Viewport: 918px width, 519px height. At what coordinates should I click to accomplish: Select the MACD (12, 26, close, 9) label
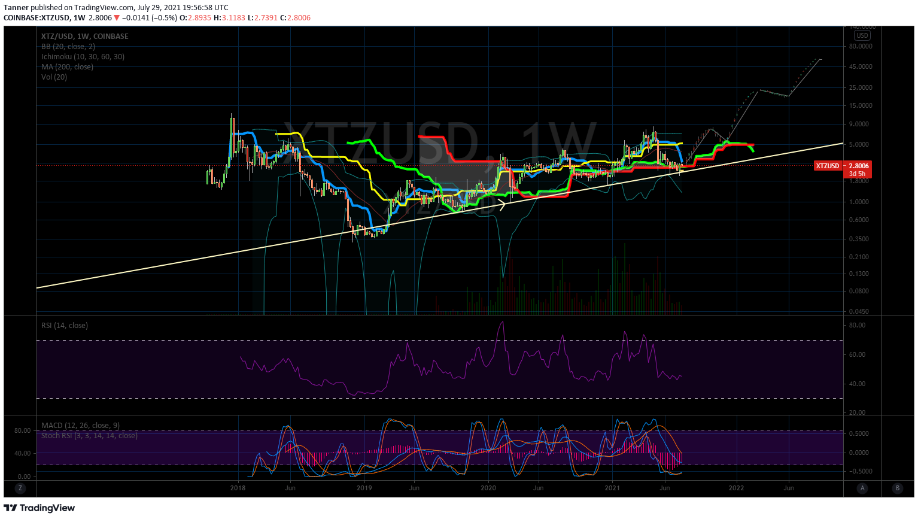pyautogui.click(x=80, y=426)
